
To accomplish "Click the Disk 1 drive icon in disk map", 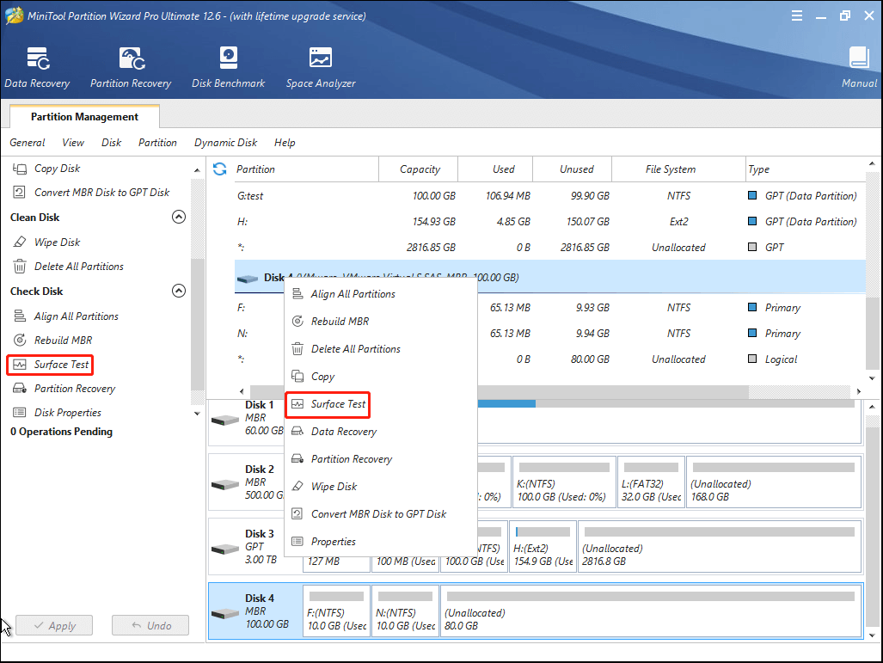I will [224, 421].
